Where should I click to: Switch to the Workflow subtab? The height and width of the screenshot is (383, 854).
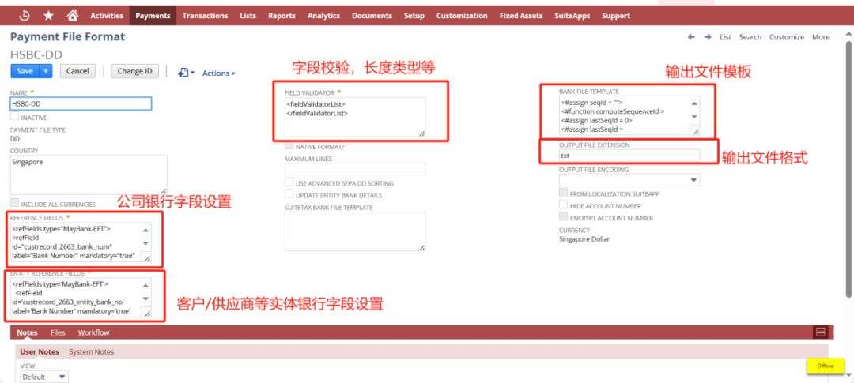coord(93,332)
